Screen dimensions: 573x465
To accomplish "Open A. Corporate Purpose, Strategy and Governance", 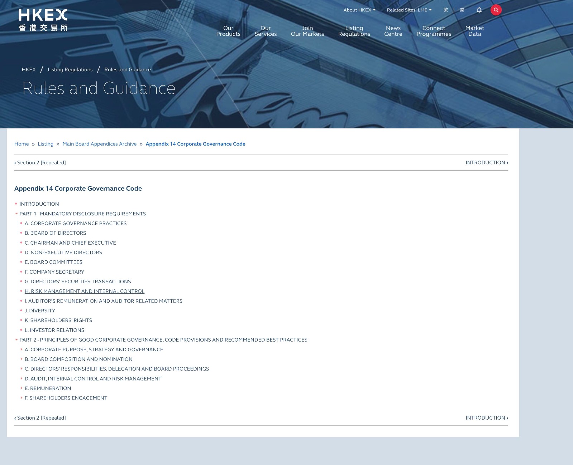I will point(94,349).
